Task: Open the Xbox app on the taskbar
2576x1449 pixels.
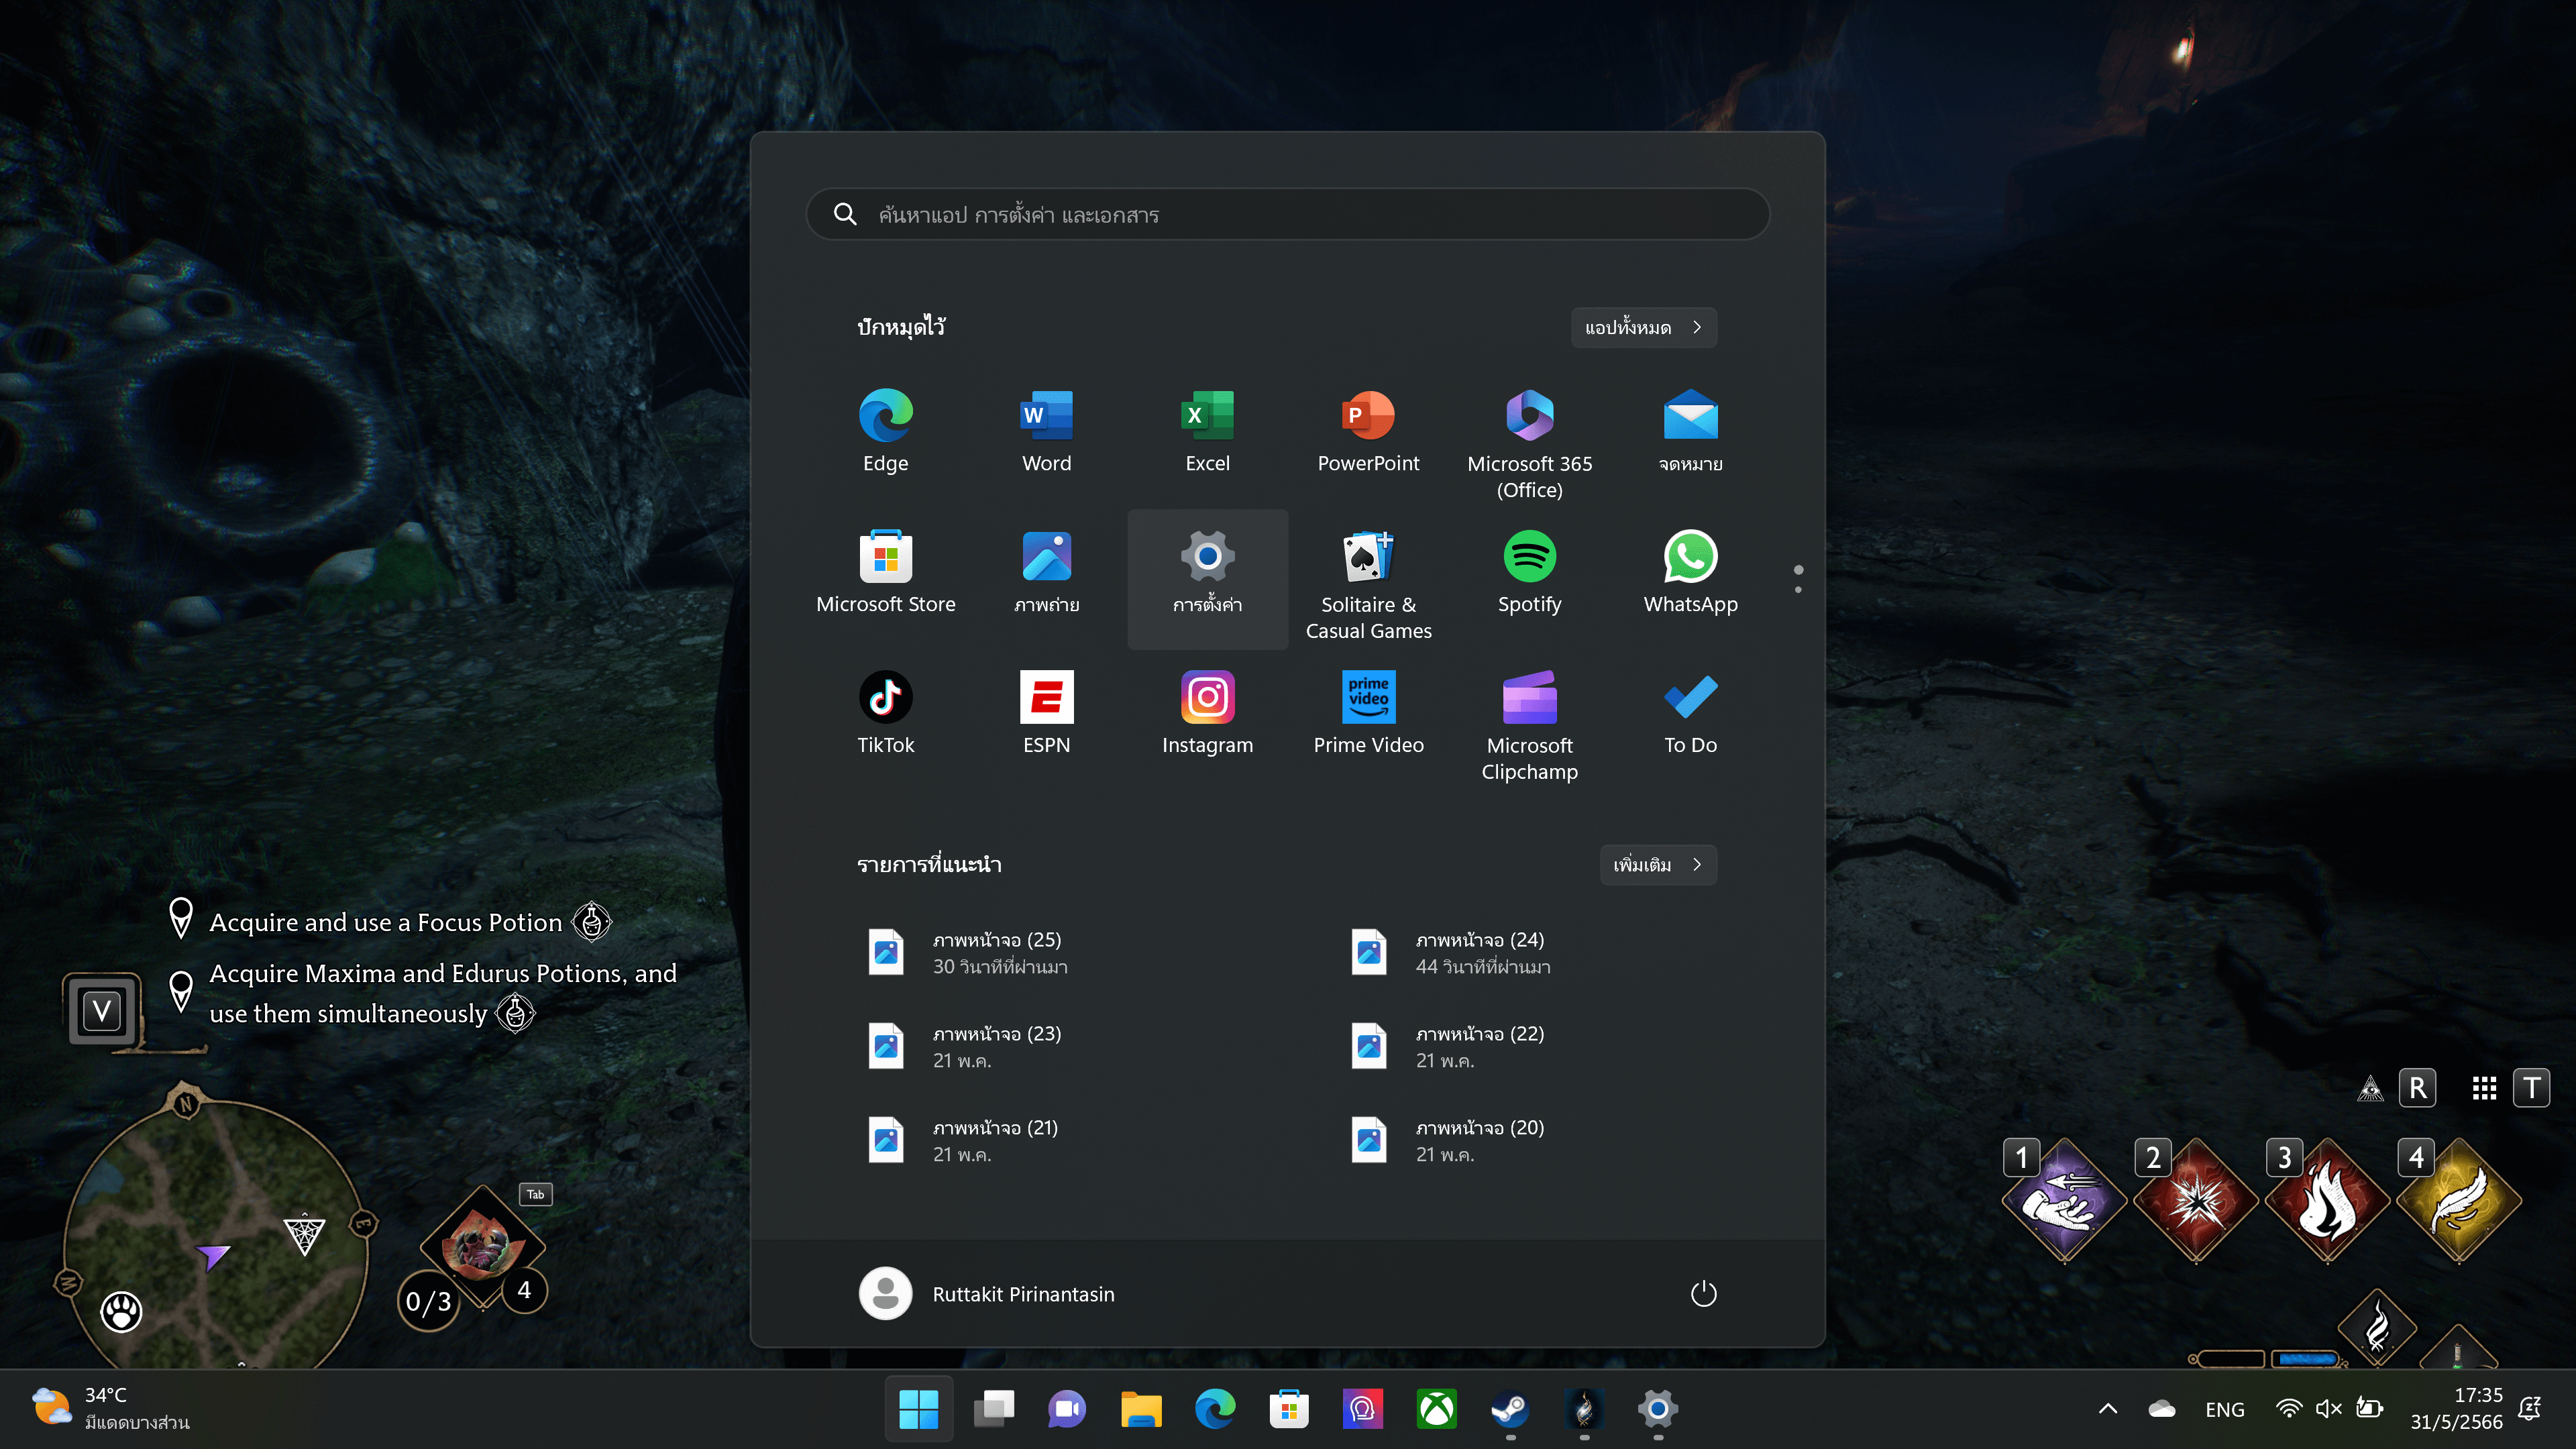Action: [x=1437, y=1409]
